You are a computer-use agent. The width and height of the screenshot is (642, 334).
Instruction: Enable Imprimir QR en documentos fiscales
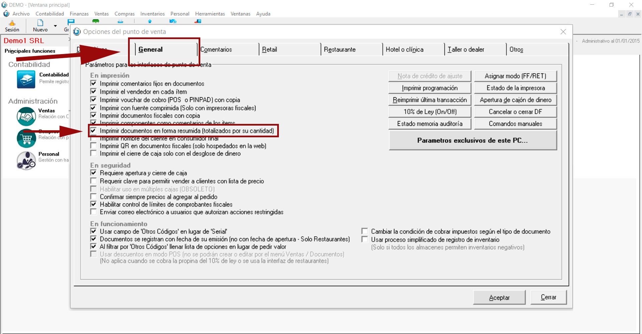(93, 146)
